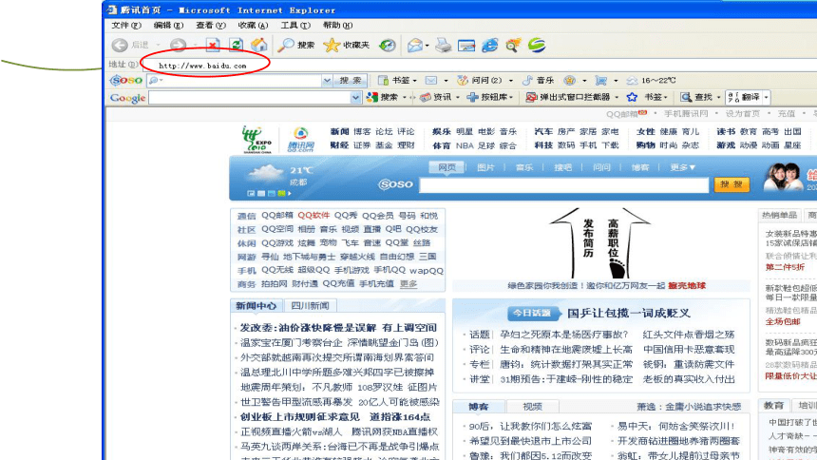
Task: Go back with the Back arrow button
Action: click(120, 46)
